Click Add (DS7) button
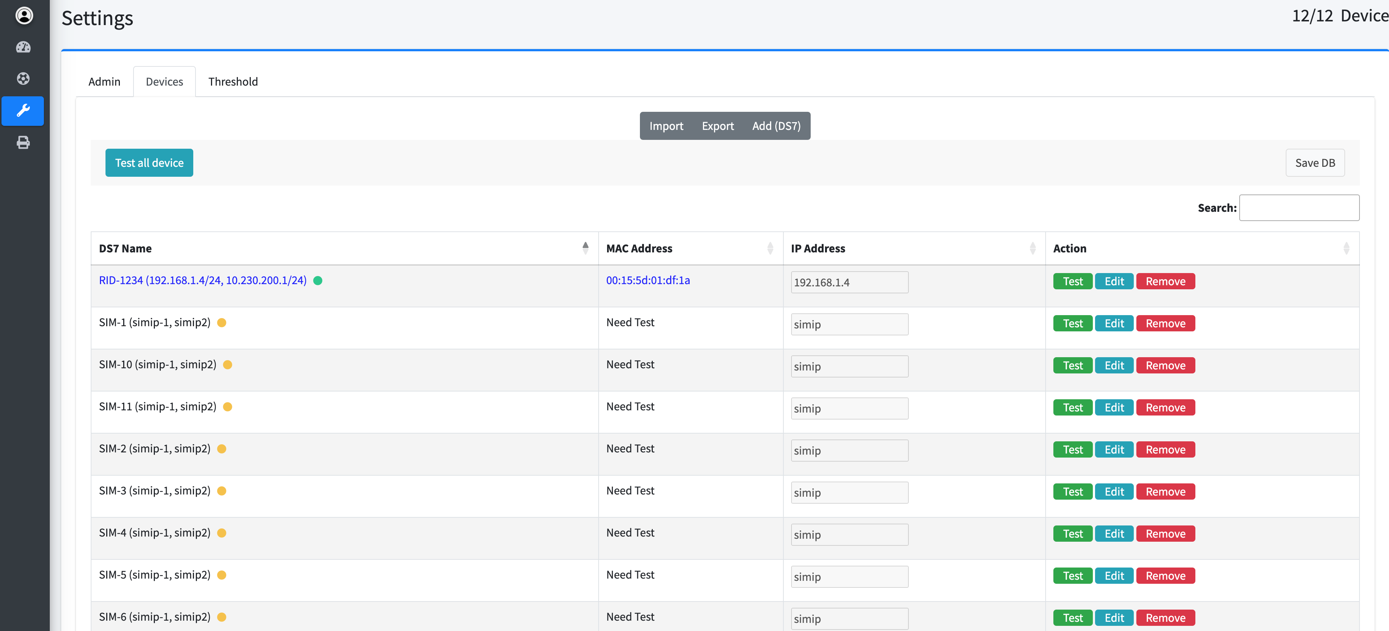Image resolution: width=1389 pixels, height=631 pixels. click(776, 126)
